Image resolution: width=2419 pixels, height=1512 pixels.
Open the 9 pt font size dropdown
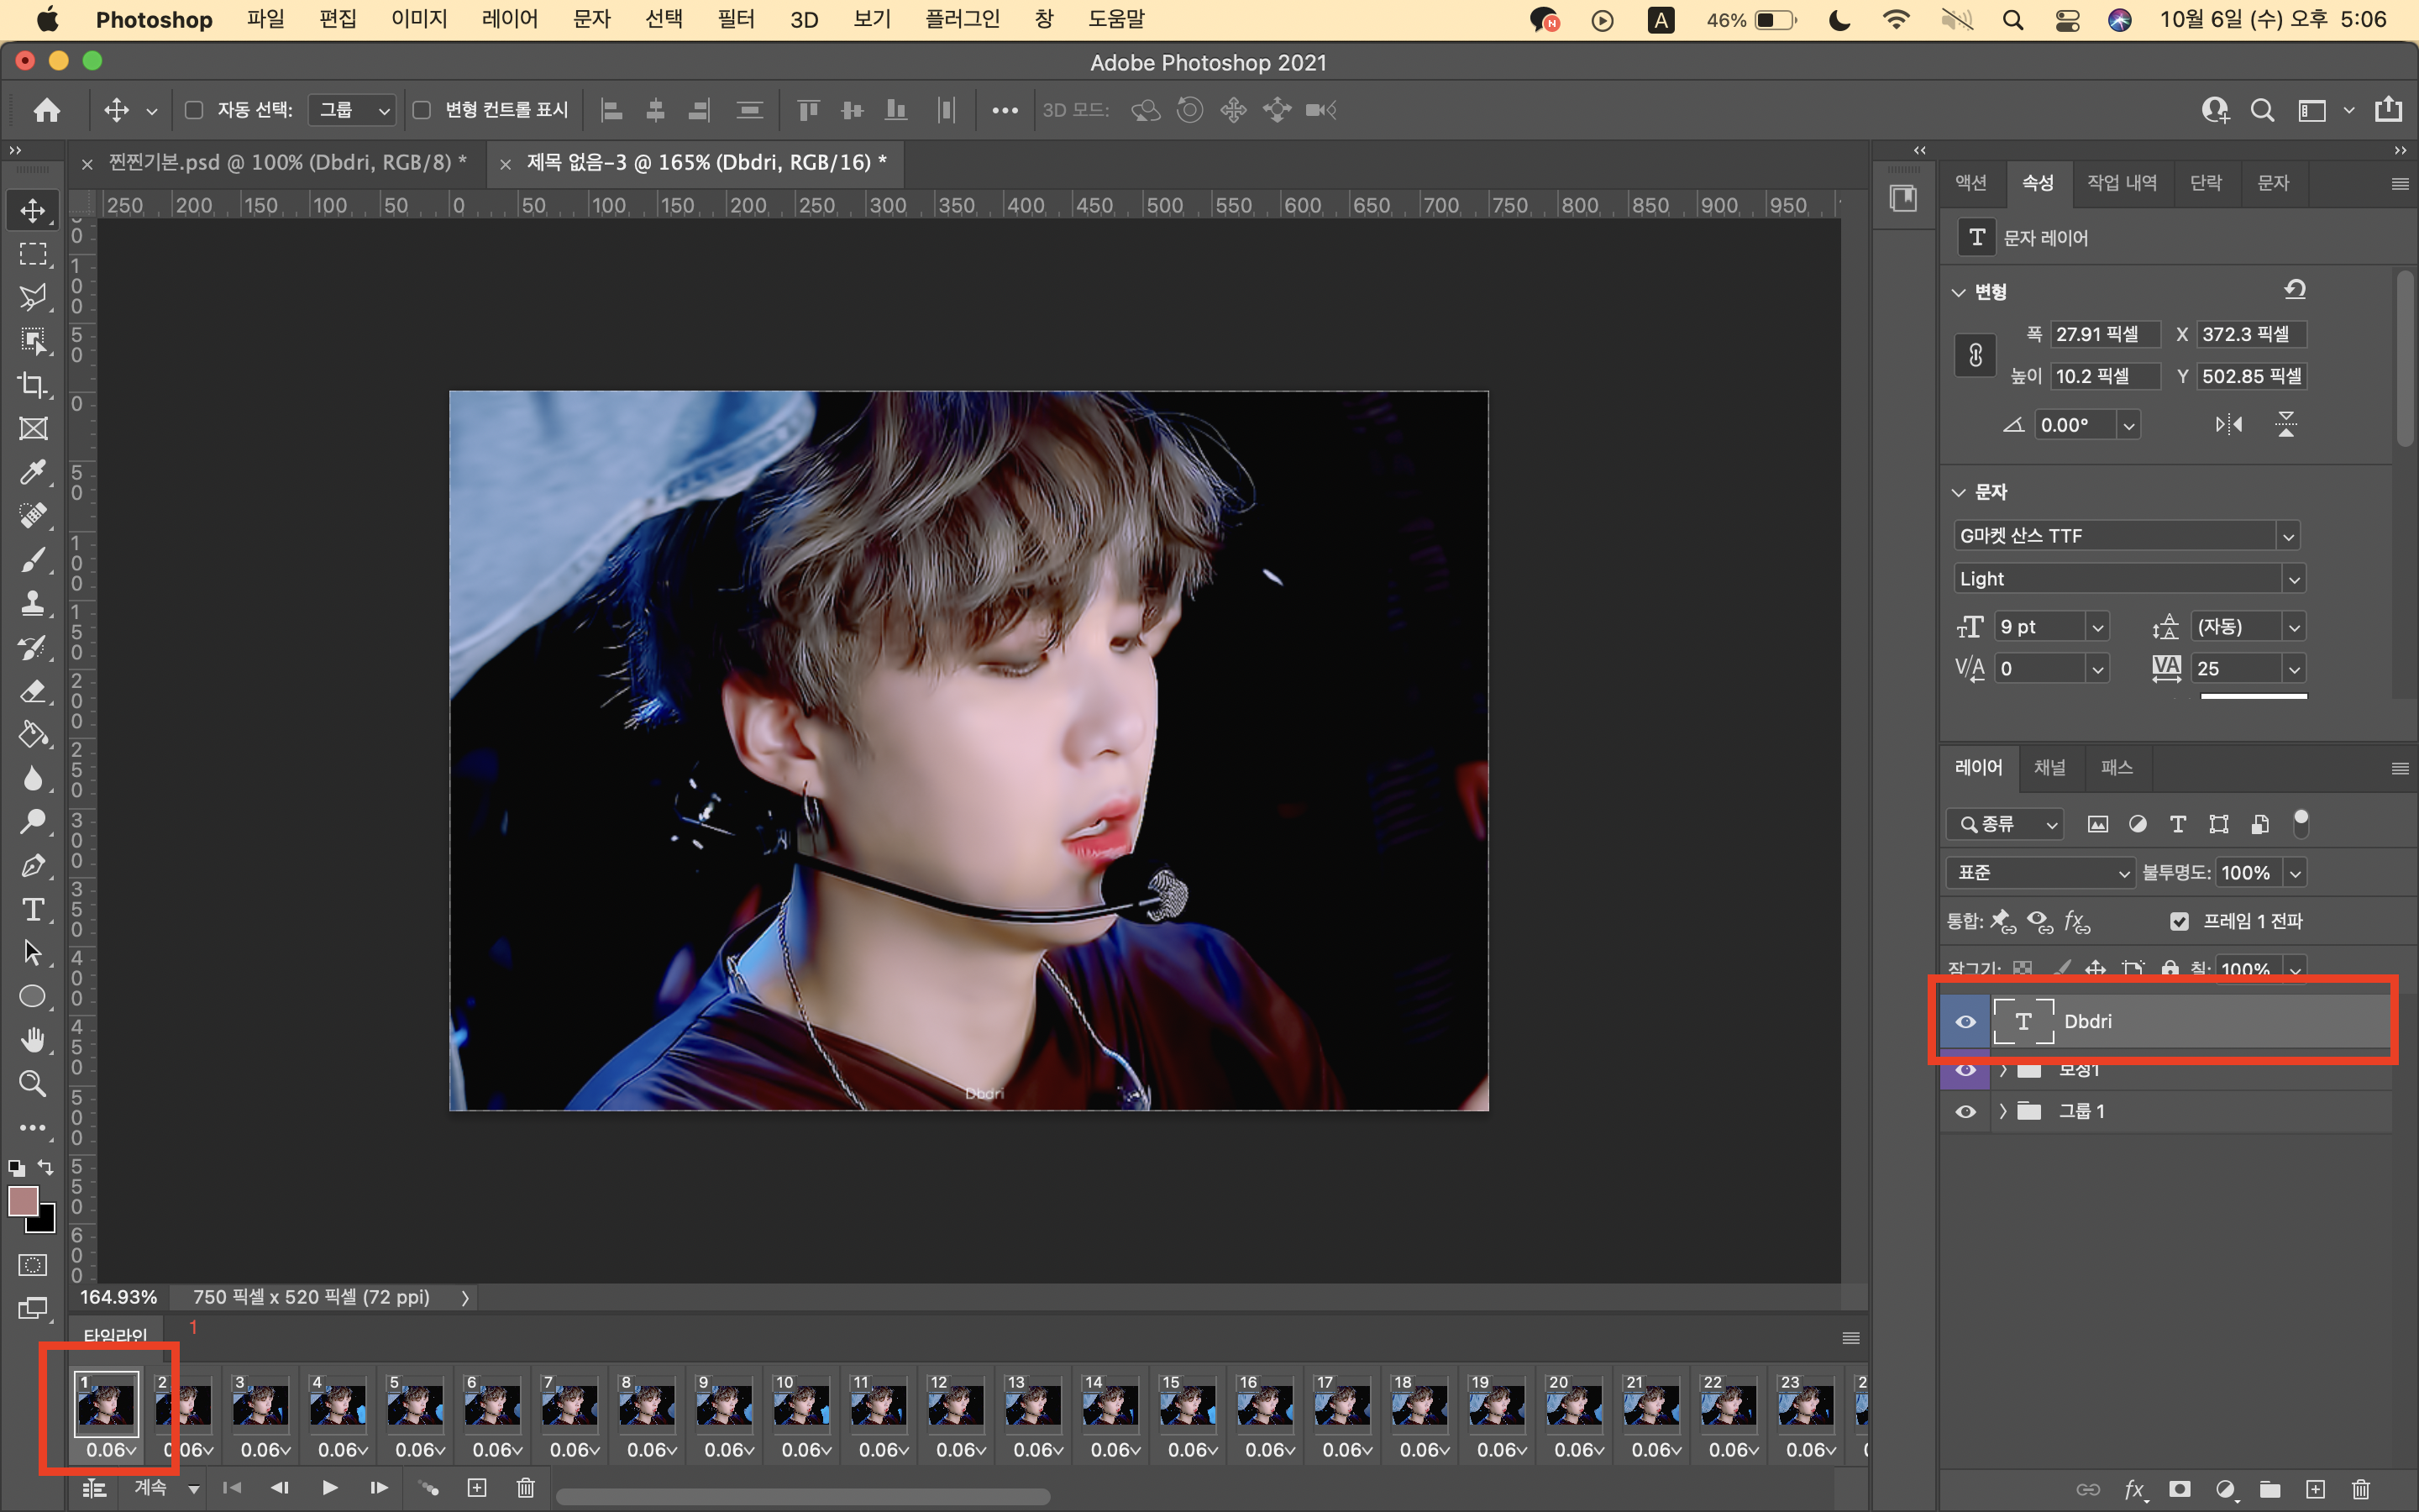(2097, 627)
